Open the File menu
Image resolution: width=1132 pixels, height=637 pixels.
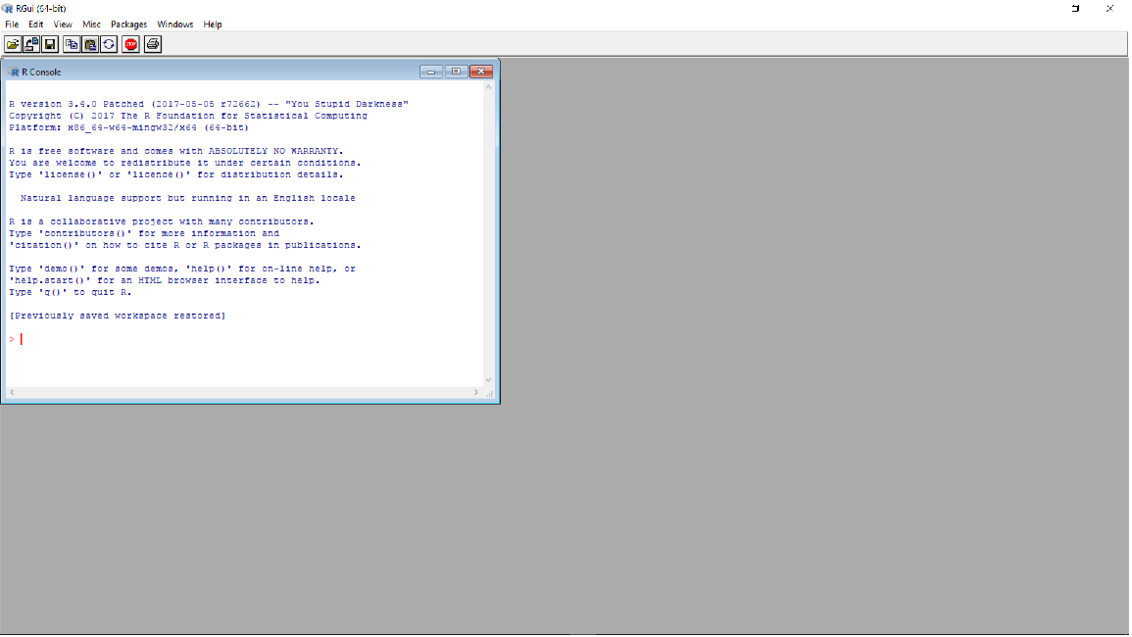click(x=12, y=24)
